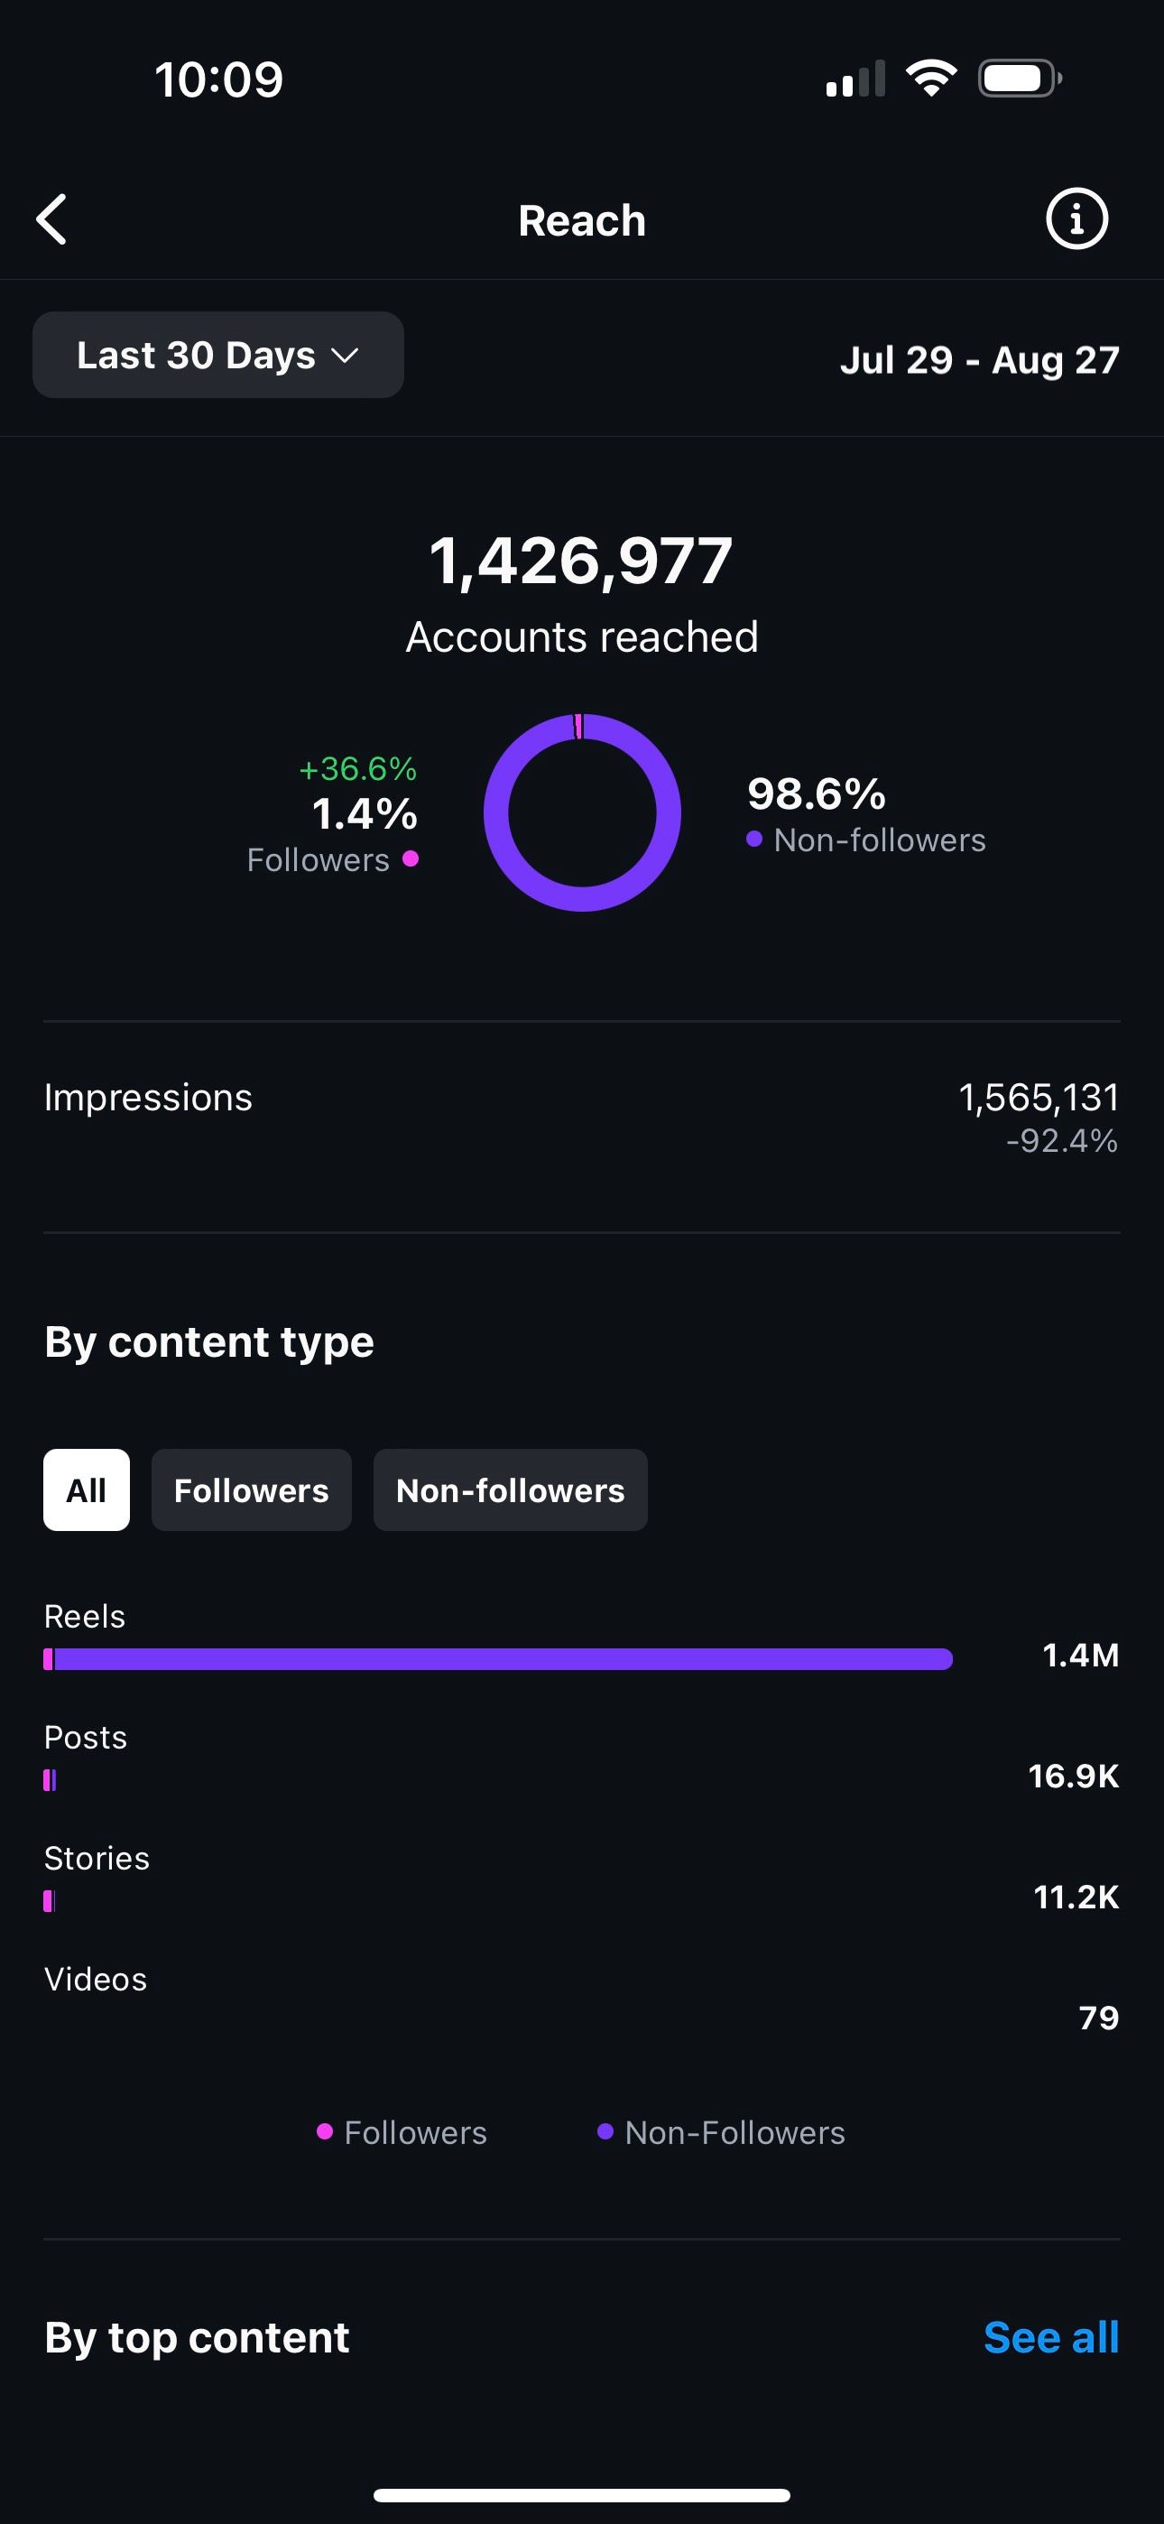Tap the Wi-Fi status icon
This screenshot has width=1164, height=2524.
931,79
